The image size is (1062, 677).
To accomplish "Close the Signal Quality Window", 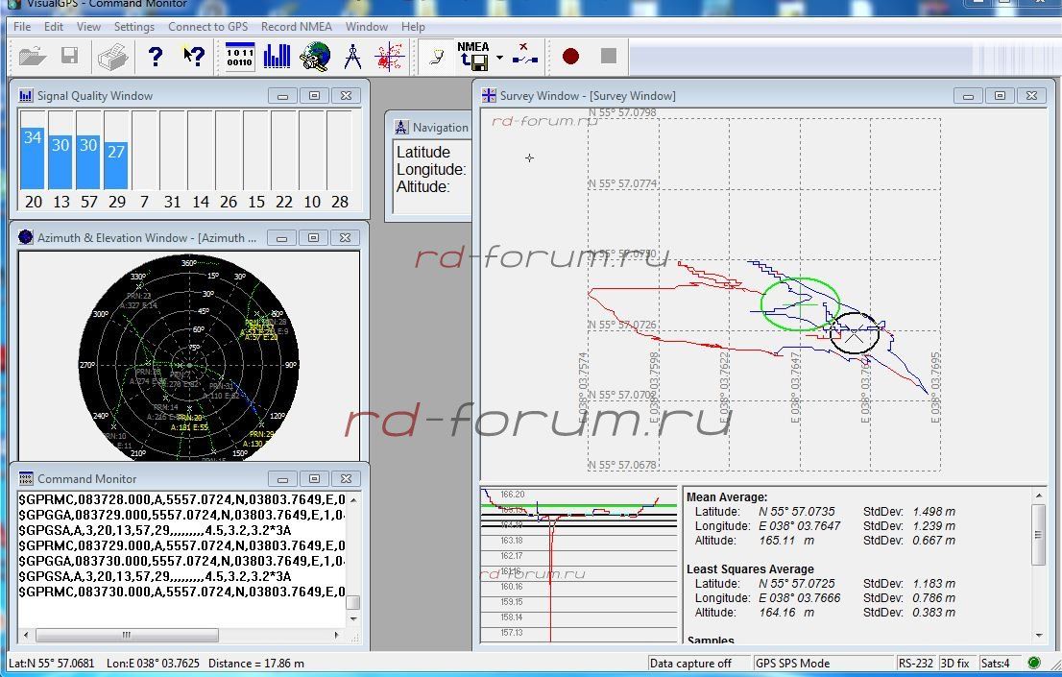I will pyautogui.click(x=346, y=96).
